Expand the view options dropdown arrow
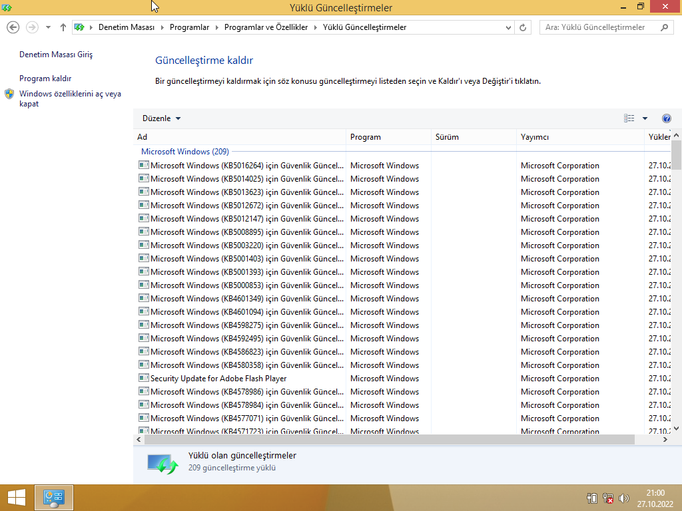Viewport: 682px width, 511px height. pos(645,118)
